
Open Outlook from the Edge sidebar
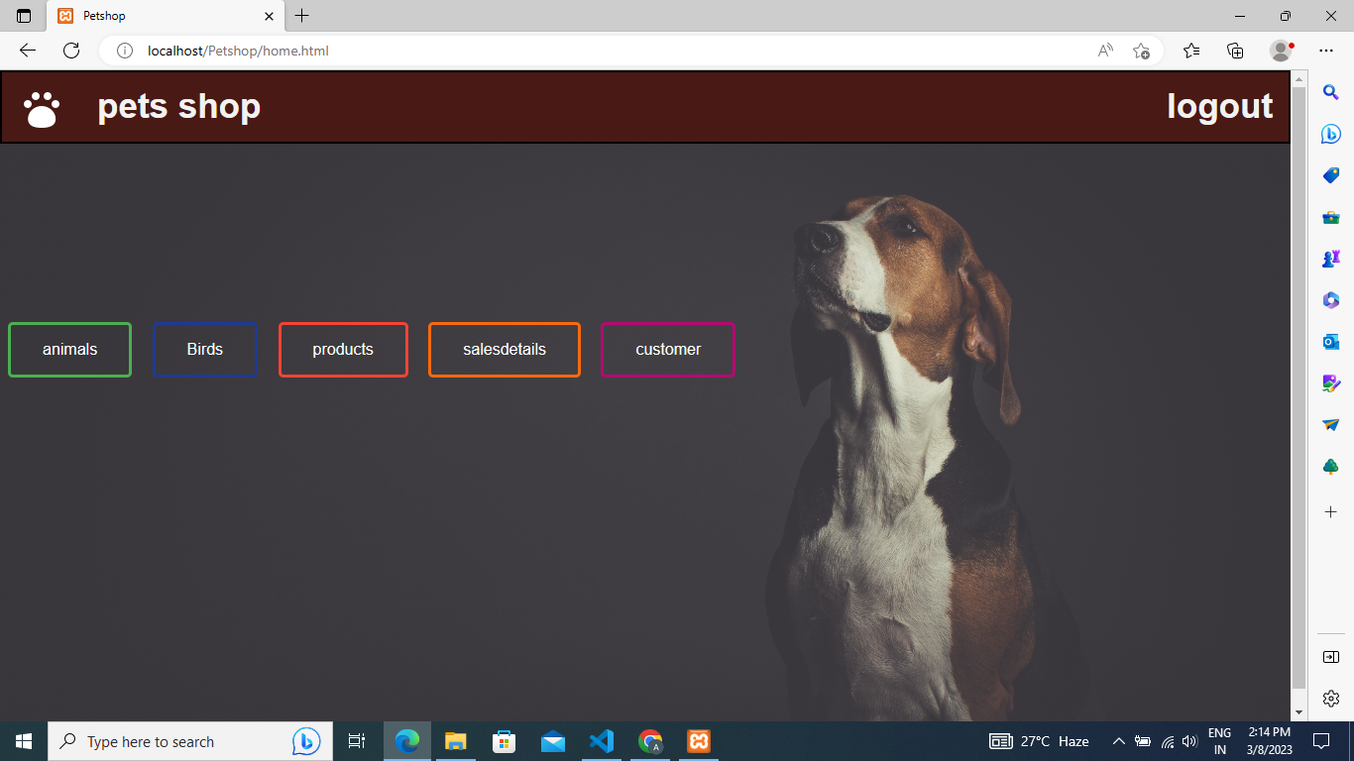[1330, 342]
